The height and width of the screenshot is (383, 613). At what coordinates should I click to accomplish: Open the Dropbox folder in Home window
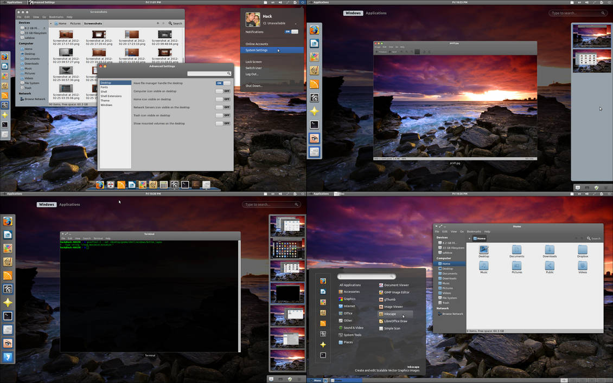tap(583, 252)
